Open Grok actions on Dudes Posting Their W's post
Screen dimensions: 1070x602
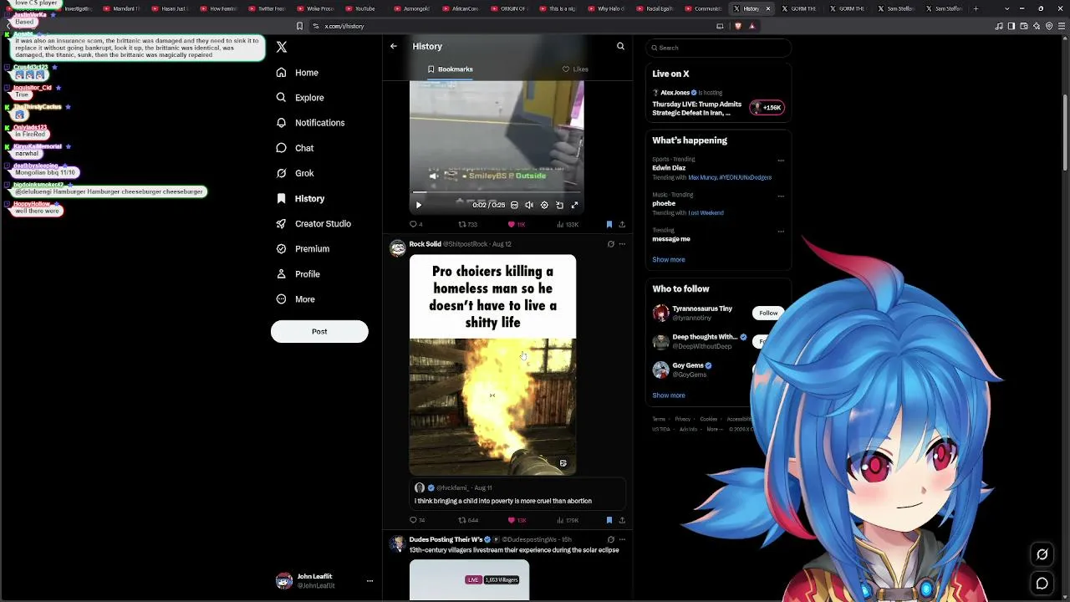[x=610, y=540]
